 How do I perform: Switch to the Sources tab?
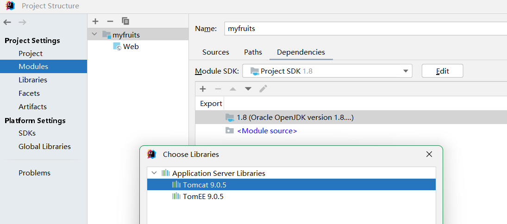tap(216, 52)
